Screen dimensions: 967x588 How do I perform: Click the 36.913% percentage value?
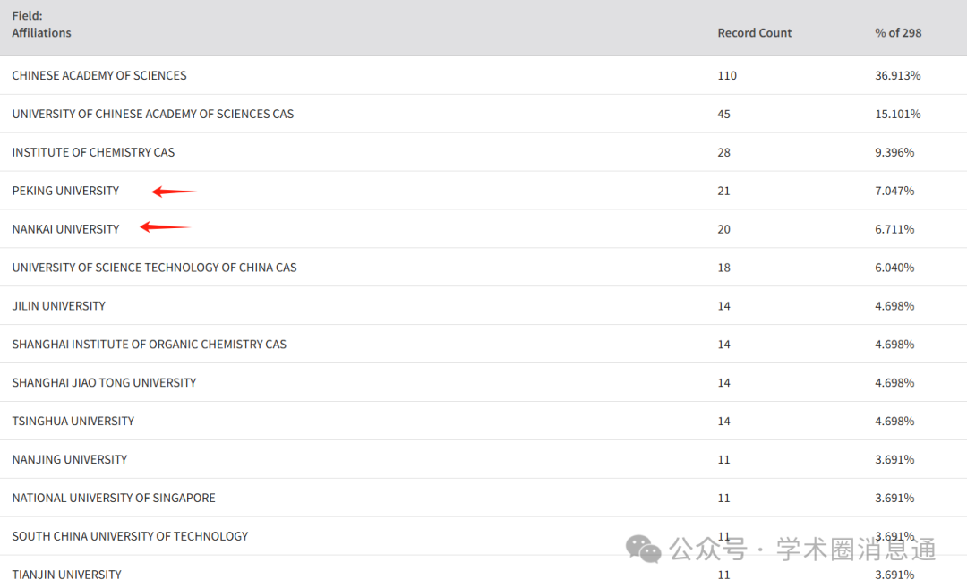click(x=897, y=76)
